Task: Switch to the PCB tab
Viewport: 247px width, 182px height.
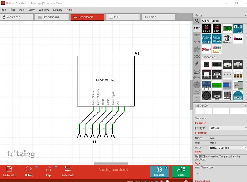Action: coord(123,17)
